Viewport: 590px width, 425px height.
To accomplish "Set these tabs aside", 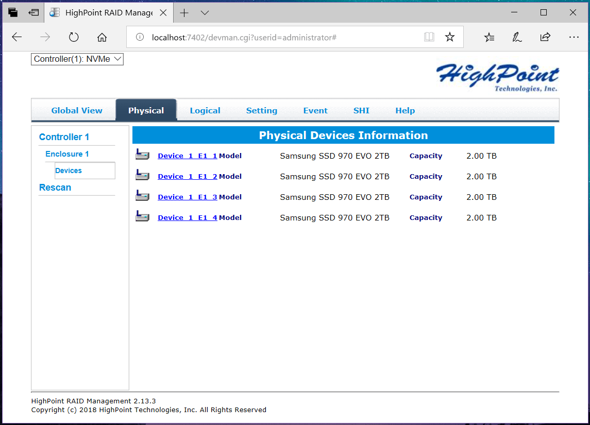I will click(x=33, y=12).
